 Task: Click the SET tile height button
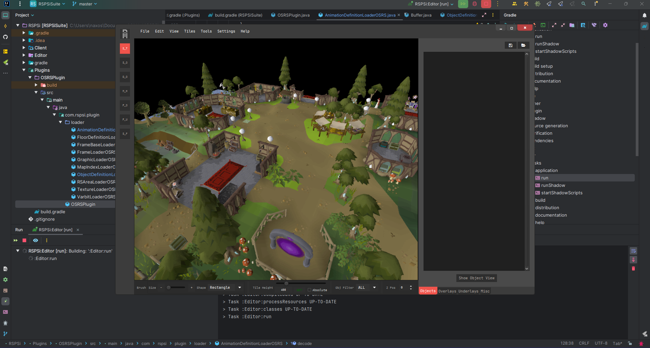(x=299, y=290)
